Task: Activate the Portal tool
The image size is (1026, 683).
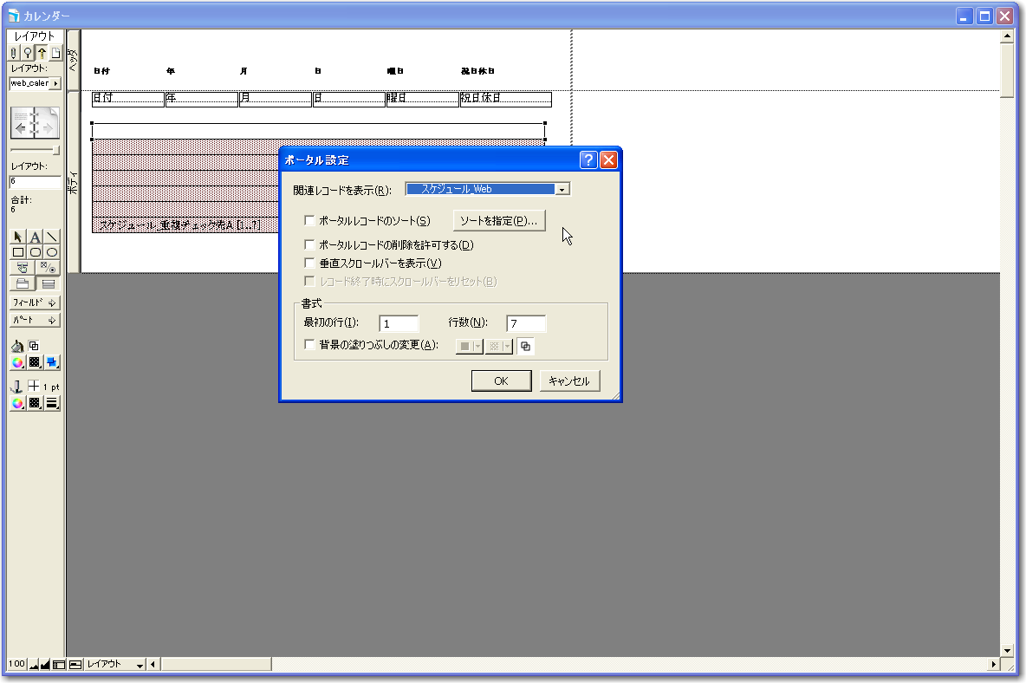Action: [x=49, y=283]
